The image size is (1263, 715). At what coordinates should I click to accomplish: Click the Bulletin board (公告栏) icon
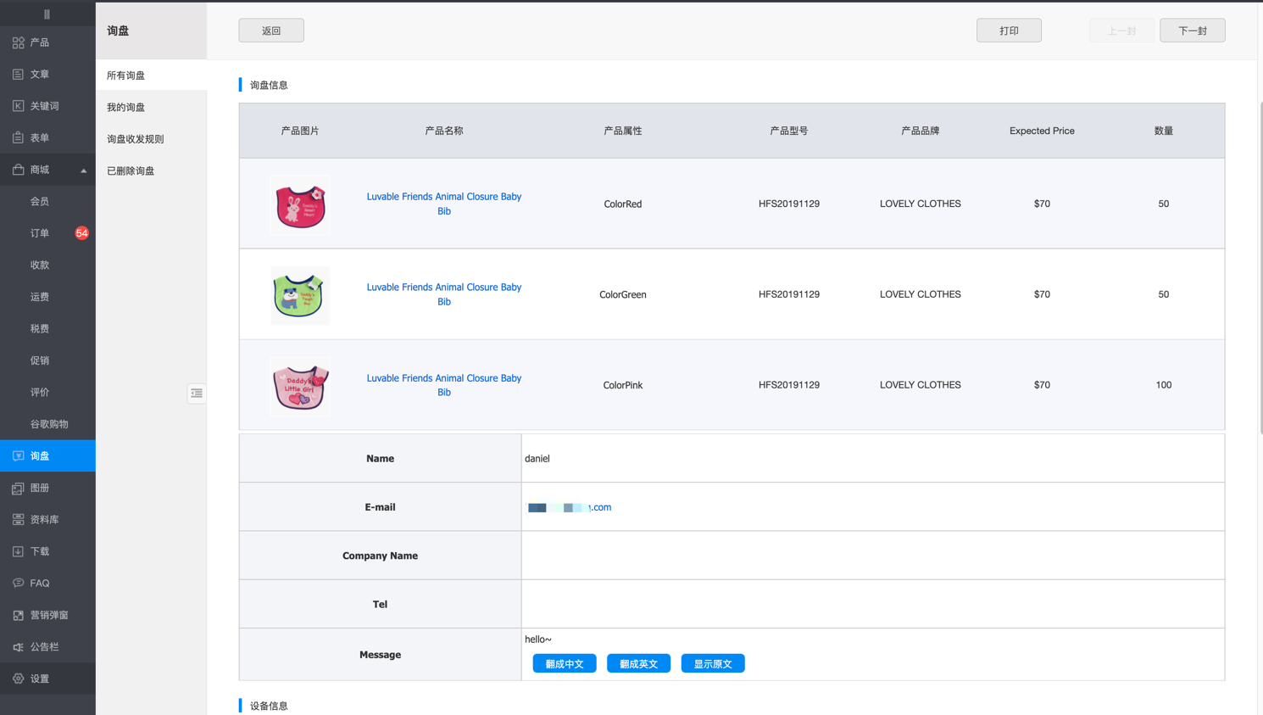18,647
